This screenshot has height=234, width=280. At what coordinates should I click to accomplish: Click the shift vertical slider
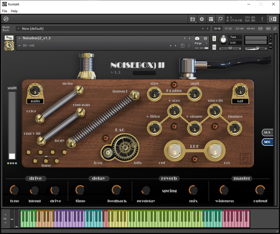tap(12, 125)
